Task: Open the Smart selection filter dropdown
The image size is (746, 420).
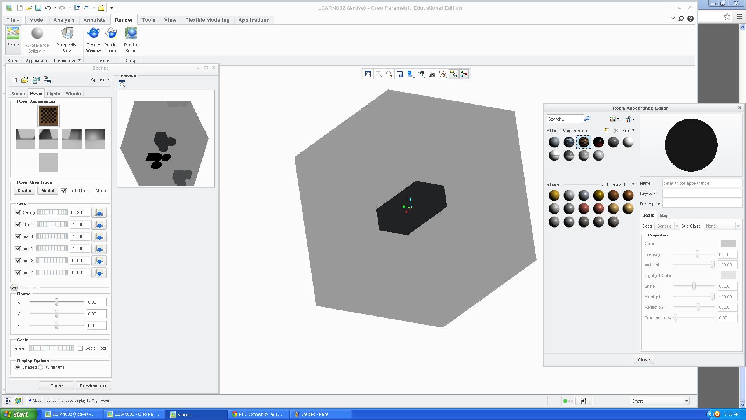Action: tap(687, 401)
